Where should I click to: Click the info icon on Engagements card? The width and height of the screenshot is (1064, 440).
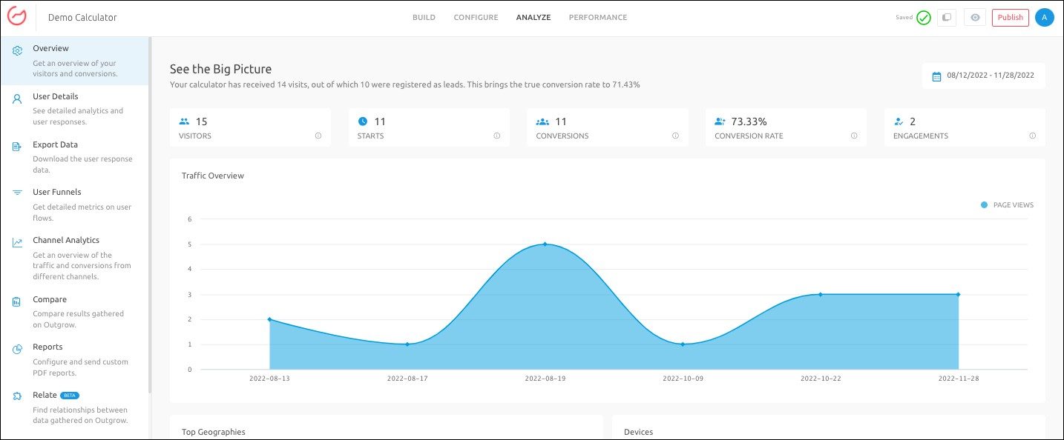coord(1033,136)
